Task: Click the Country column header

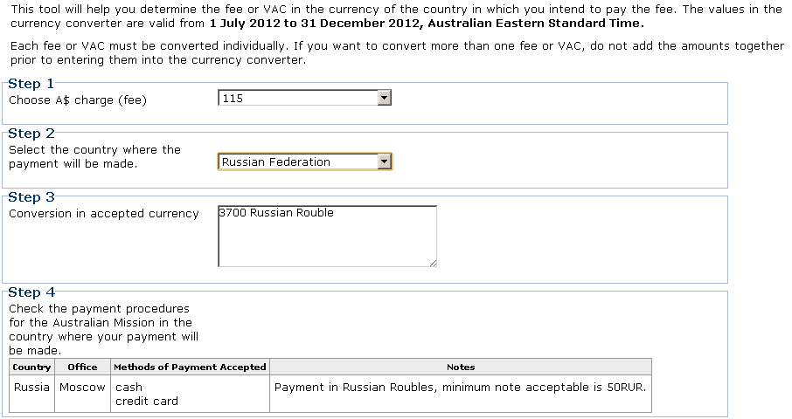Action: tap(31, 367)
